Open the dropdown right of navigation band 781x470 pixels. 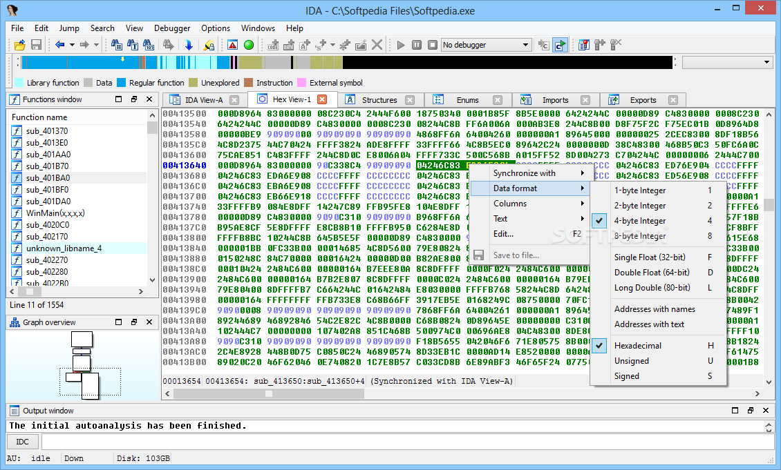(x=727, y=62)
